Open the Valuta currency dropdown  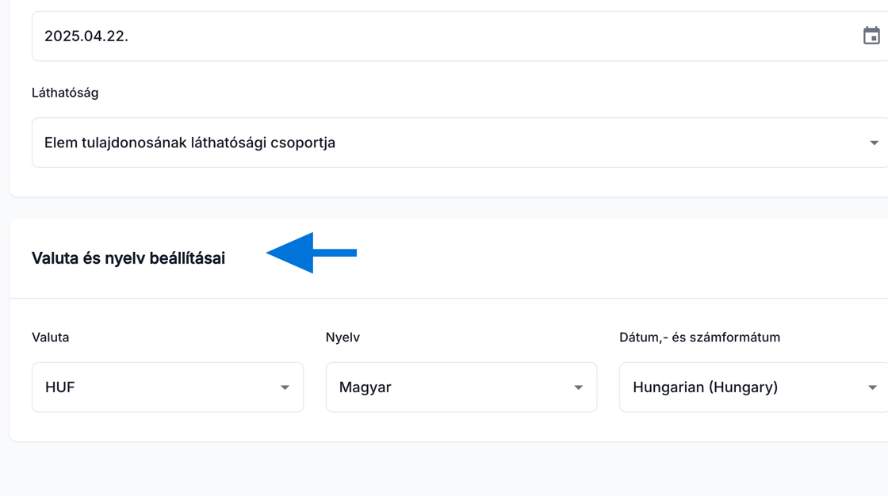[167, 387]
